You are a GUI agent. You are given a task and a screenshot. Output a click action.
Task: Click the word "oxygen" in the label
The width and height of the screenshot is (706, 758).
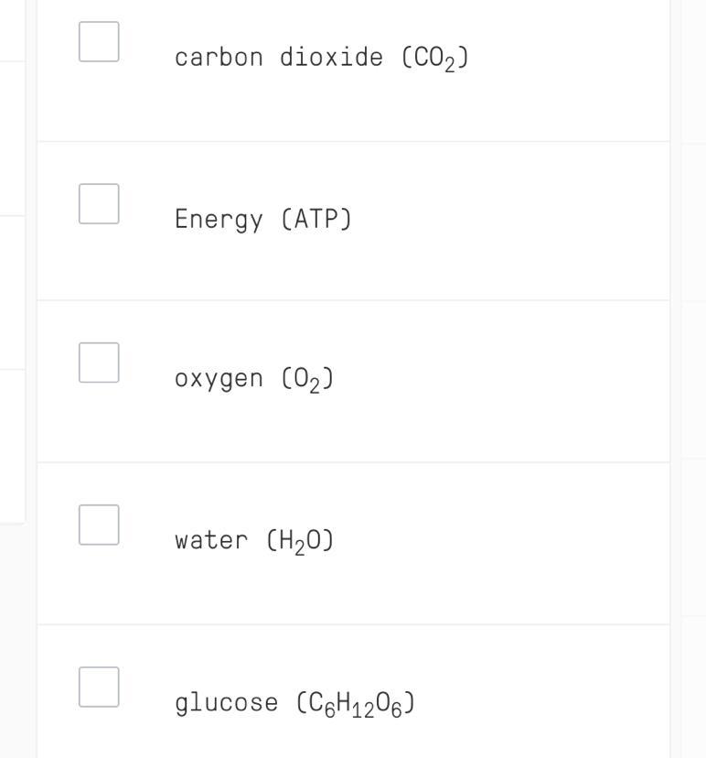click(x=218, y=378)
